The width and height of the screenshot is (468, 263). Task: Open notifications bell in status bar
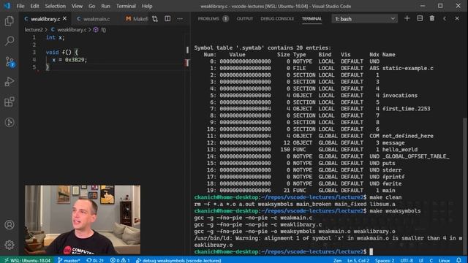tap(458, 260)
